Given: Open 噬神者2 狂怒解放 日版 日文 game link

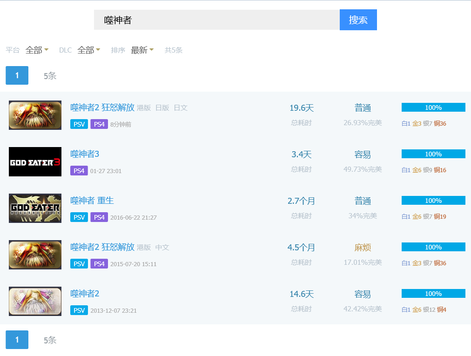Looking at the screenshot, I should (x=102, y=107).
